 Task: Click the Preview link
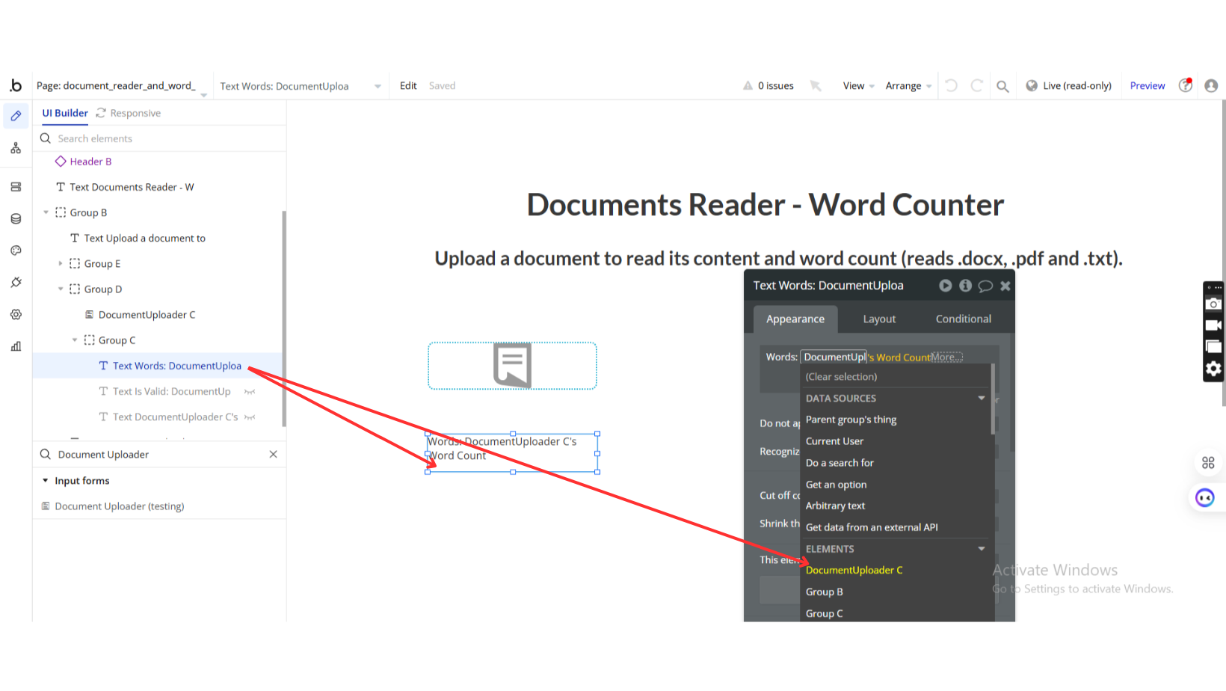coord(1147,86)
